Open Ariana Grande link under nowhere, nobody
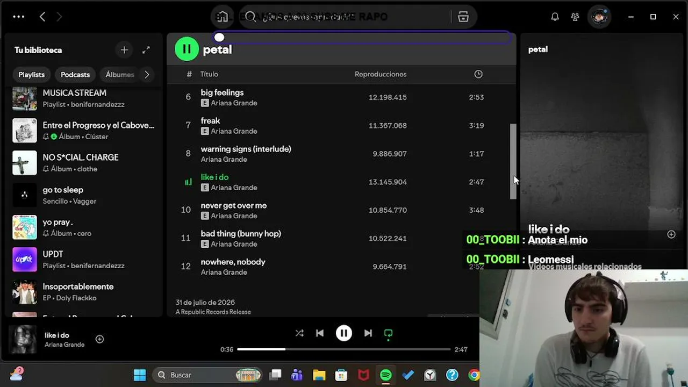This screenshot has height=387, width=688. 224,273
